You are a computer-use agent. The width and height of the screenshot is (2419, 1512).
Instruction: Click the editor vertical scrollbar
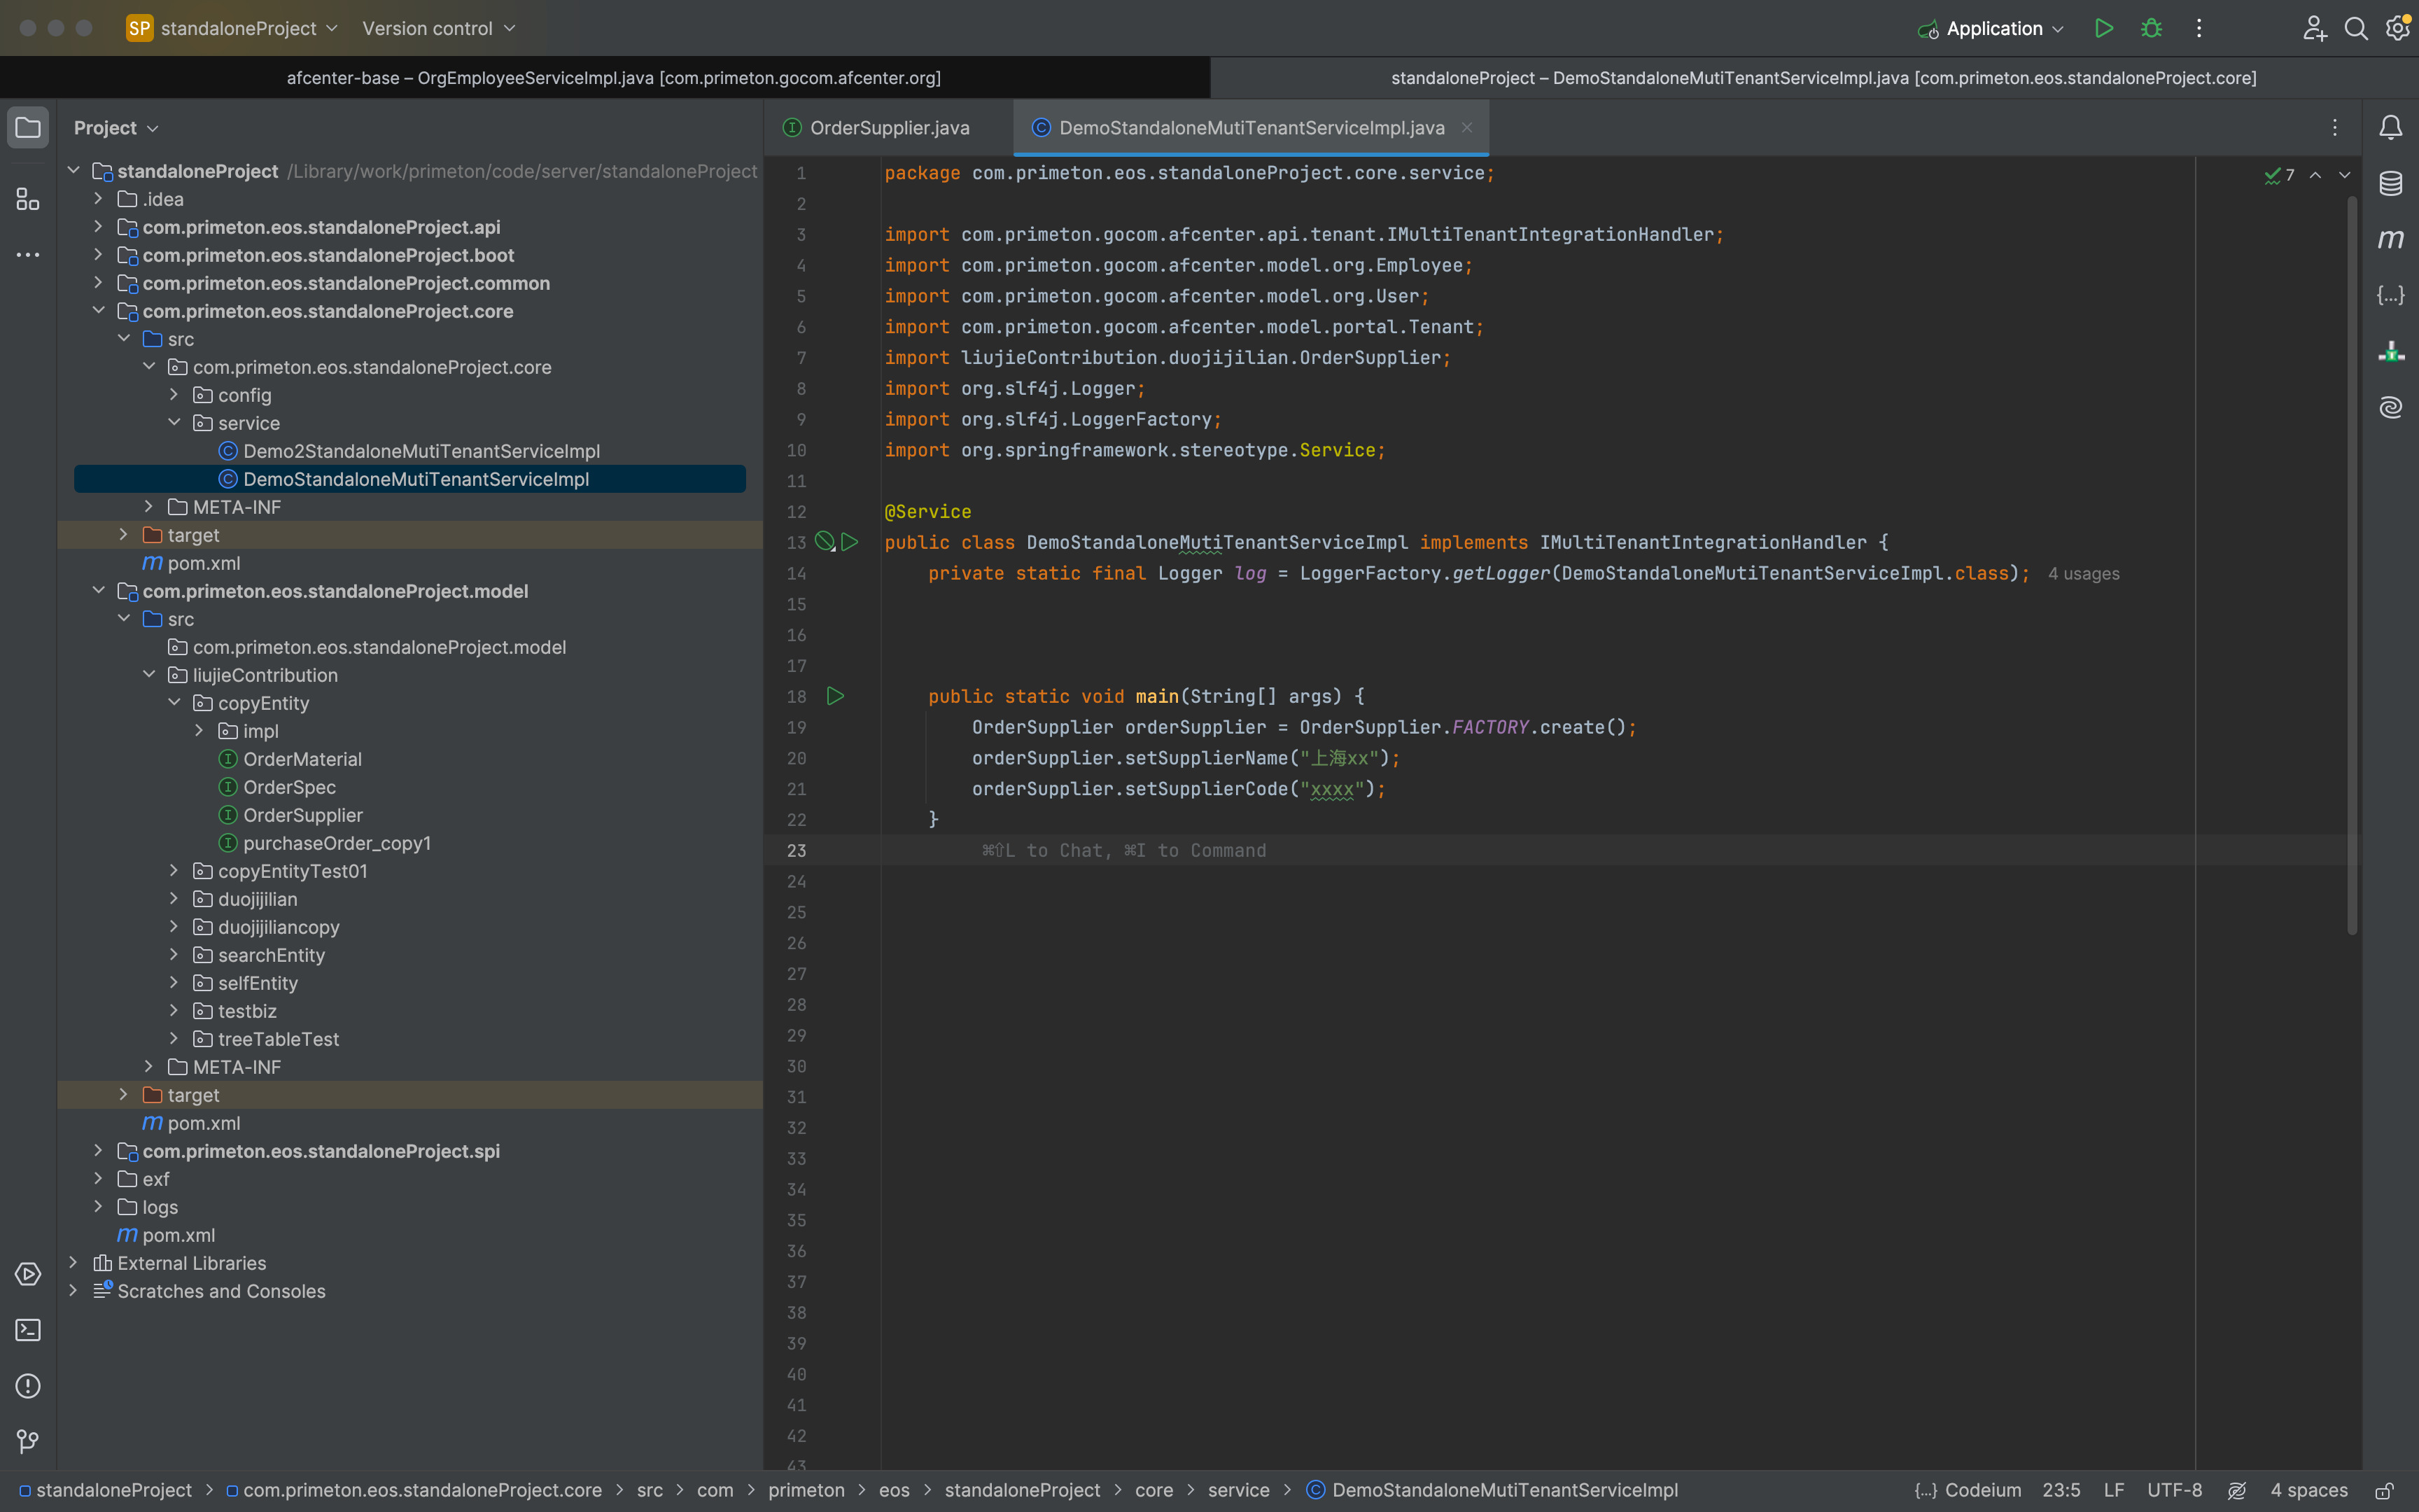(x=2352, y=565)
